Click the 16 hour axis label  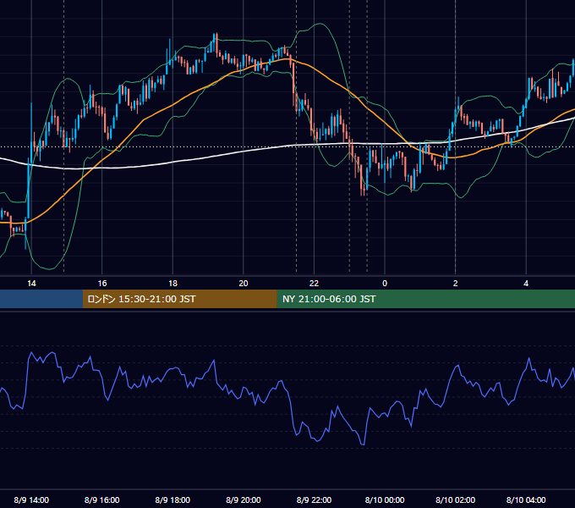tap(102, 284)
